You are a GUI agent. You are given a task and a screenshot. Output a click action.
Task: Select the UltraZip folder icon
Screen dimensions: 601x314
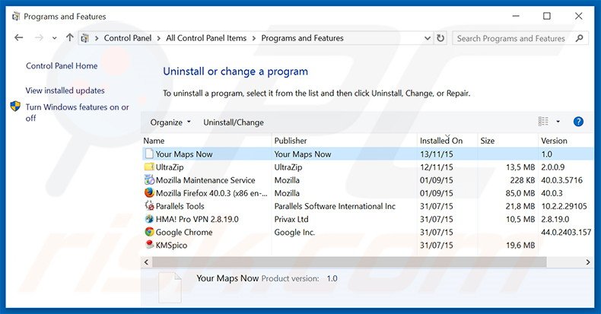point(149,167)
